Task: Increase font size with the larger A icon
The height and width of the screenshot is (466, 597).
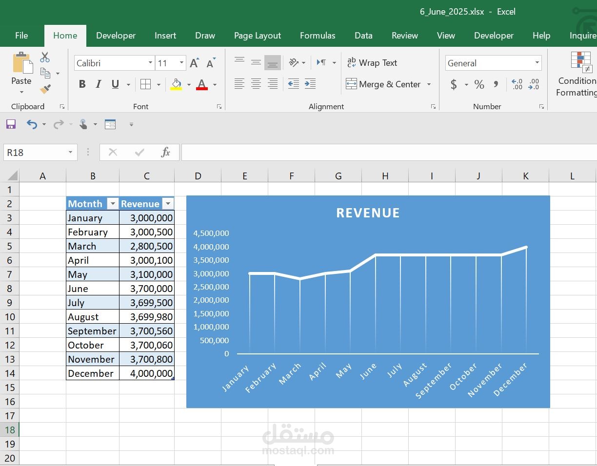Action: tap(194, 63)
